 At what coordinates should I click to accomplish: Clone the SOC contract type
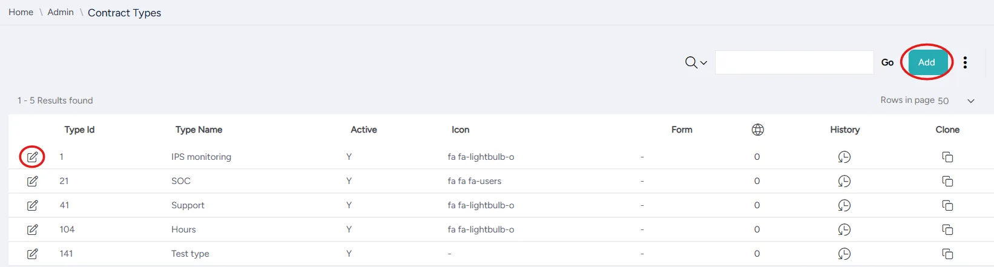947,181
